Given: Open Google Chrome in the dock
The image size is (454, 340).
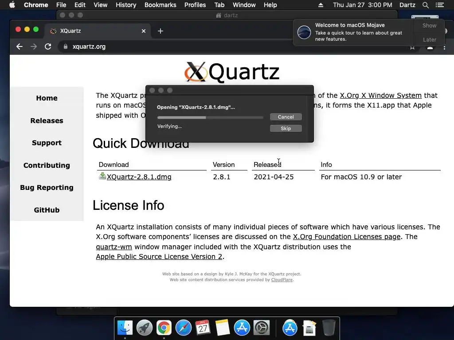Looking at the screenshot, I should pyautogui.click(x=164, y=328).
